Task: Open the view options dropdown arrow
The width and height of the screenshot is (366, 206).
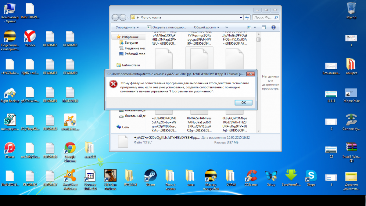Action: click(x=255, y=27)
